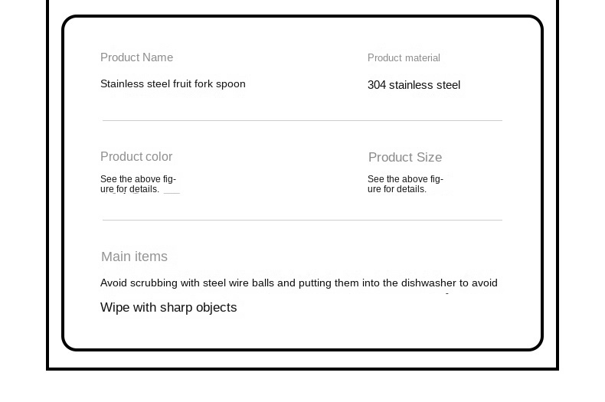Click the divider line above Main items

(x=302, y=220)
